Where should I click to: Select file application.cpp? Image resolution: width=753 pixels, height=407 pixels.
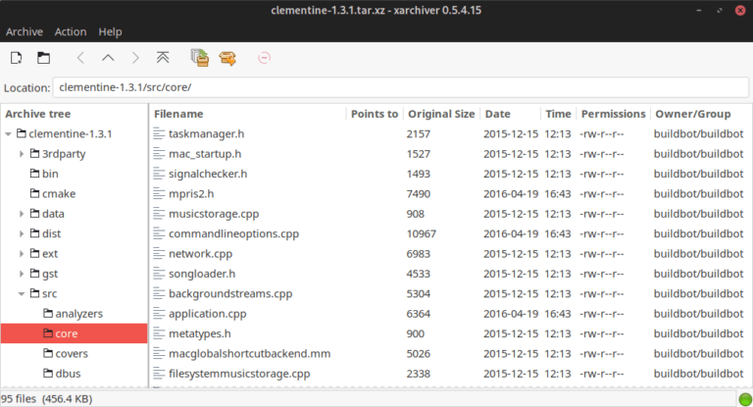pos(208,314)
